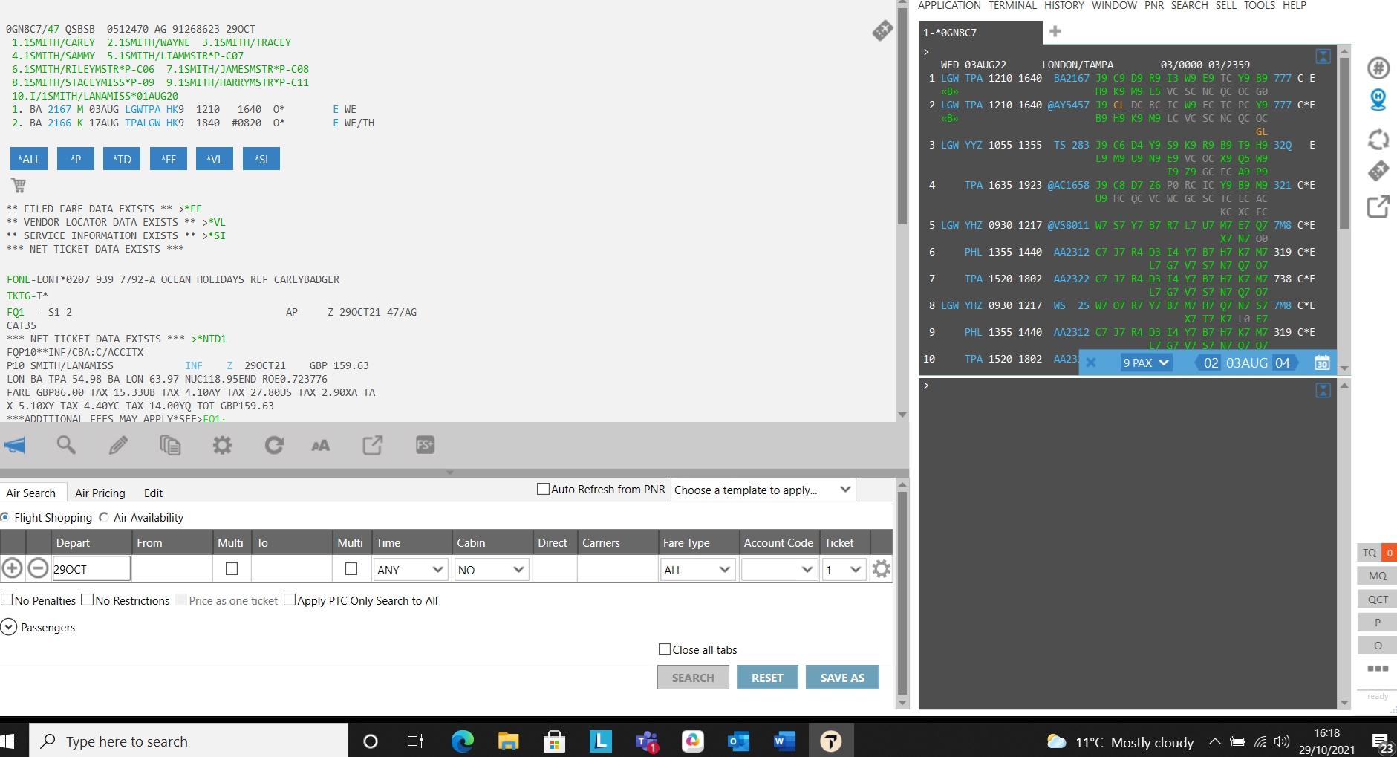Open the Cabin dropdown showing NO
This screenshot has height=757, width=1397.
point(491,570)
